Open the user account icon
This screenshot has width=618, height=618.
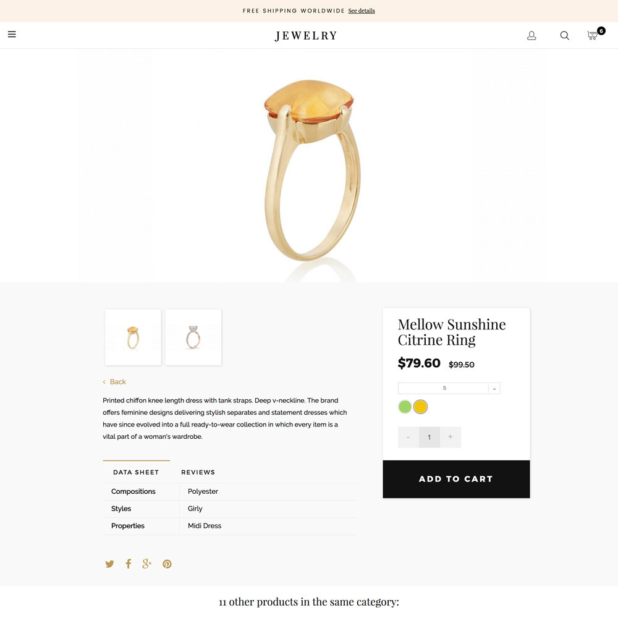531,35
